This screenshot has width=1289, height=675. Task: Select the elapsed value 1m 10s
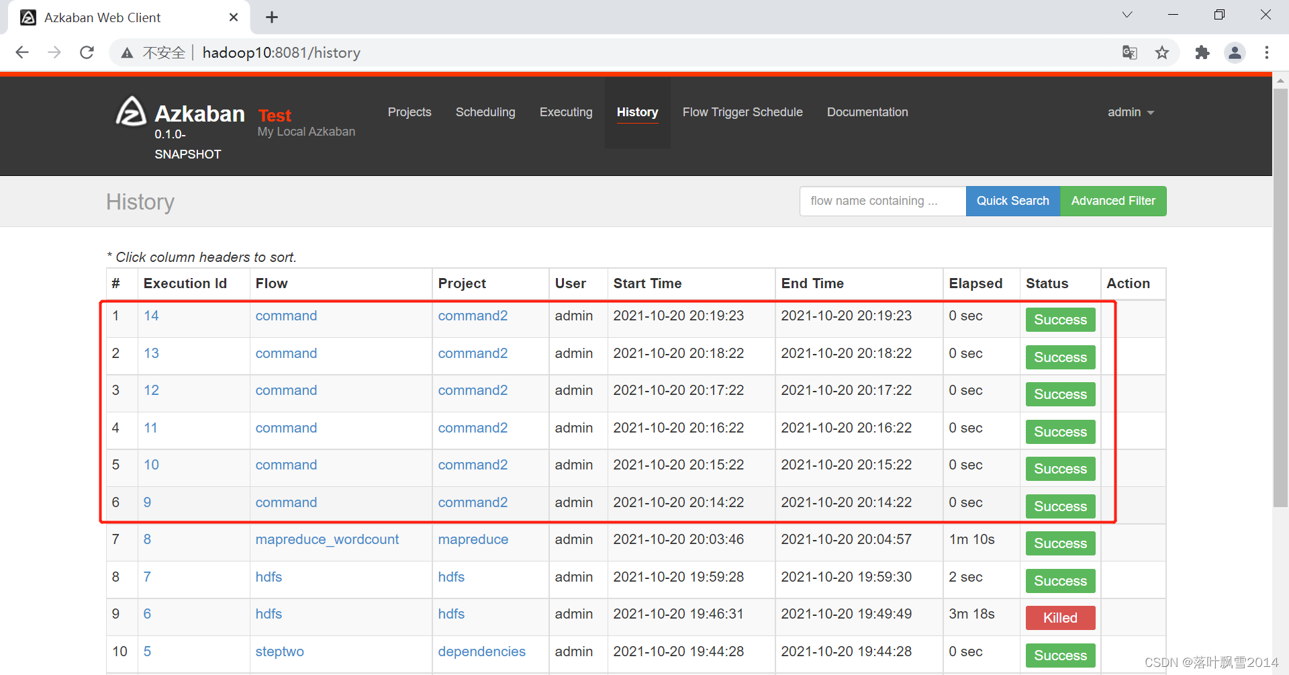pos(971,539)
